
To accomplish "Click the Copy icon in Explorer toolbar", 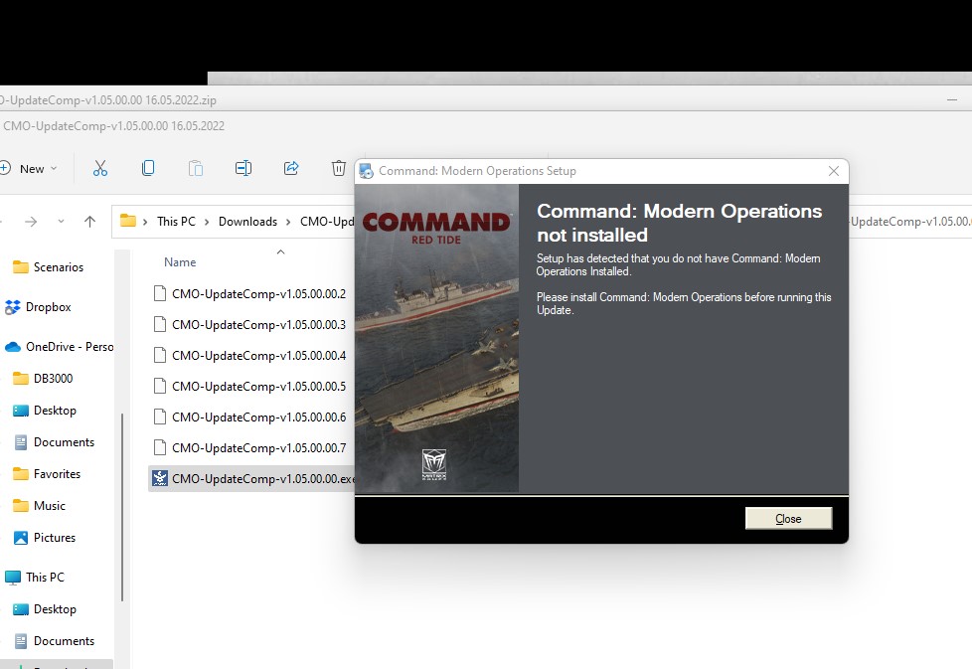I will [148, 168].
